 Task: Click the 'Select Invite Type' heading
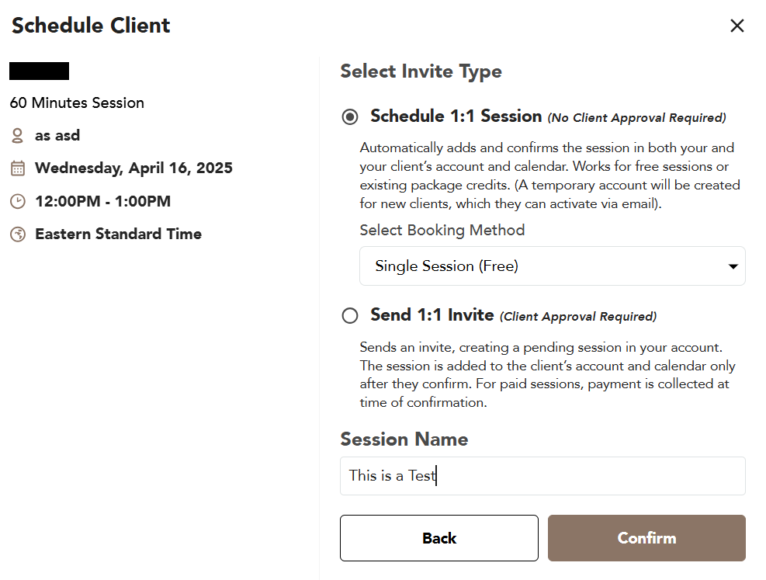[x=421, y=71]
